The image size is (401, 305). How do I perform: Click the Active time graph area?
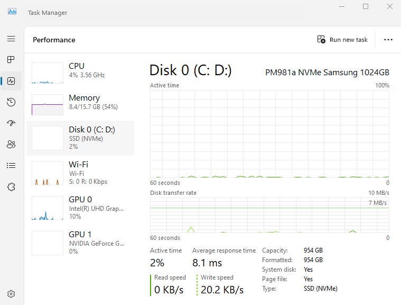pos(269,134)
